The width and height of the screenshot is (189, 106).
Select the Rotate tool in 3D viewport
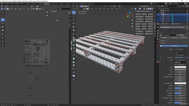(x=74, y=23)
